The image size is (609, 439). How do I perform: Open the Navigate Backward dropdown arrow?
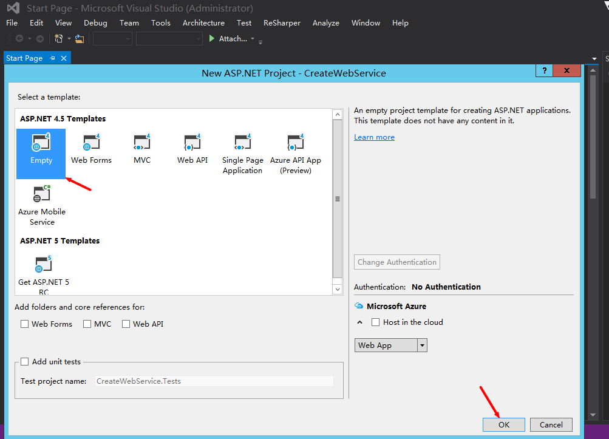tap(30, 38)
